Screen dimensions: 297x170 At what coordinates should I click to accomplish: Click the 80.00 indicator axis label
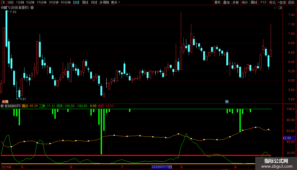tap(290, 120)
